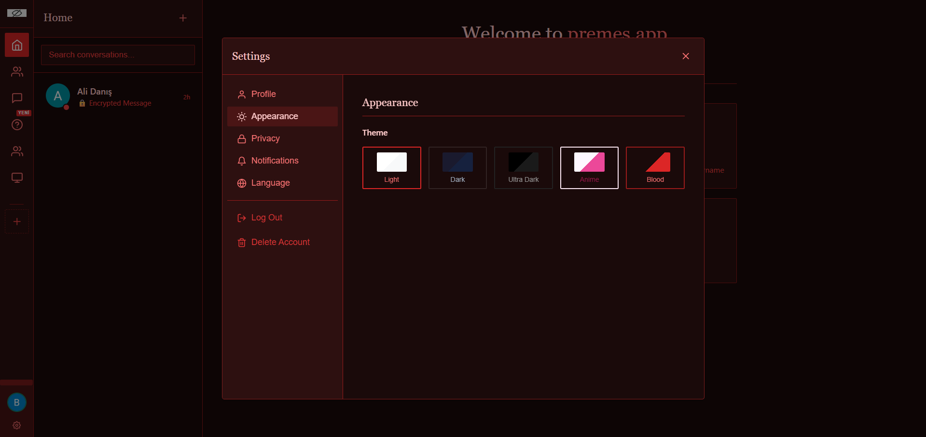Select the screen share monitor icon
Image resolution: width=926 pixels, height=437 pixels.
[16, 178]
